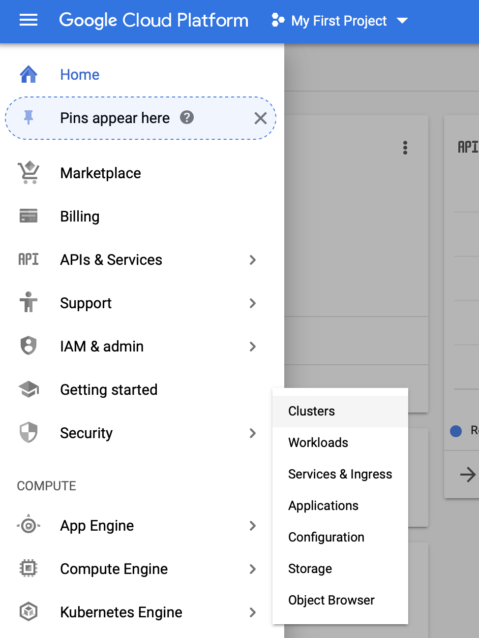Screen dimensions: 479x638
Task: Open the card's three-dot options menu
Action: click(x=405, y=148)
